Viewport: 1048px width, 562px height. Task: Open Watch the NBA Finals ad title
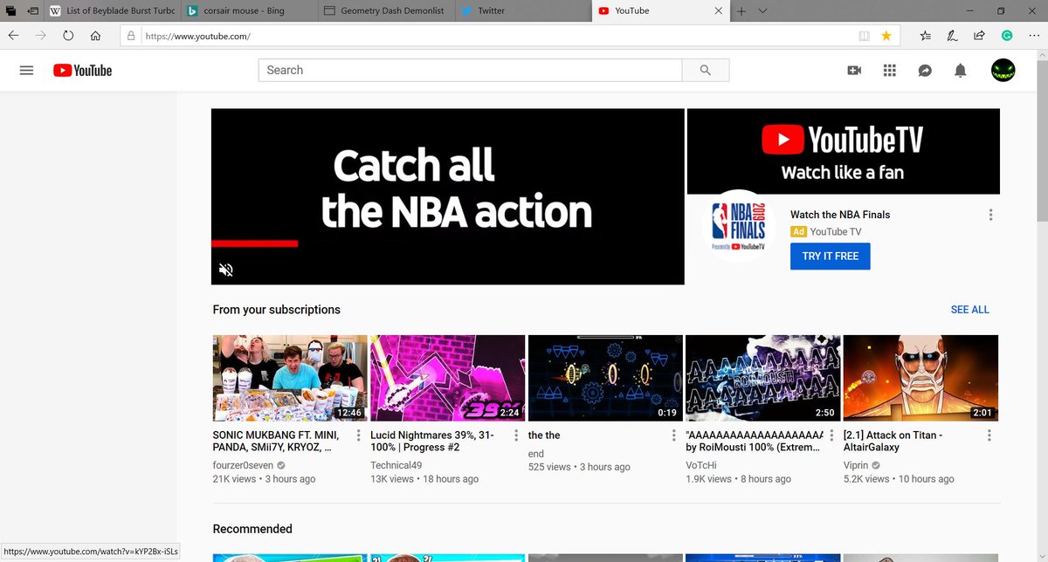(x=840, y=215)
